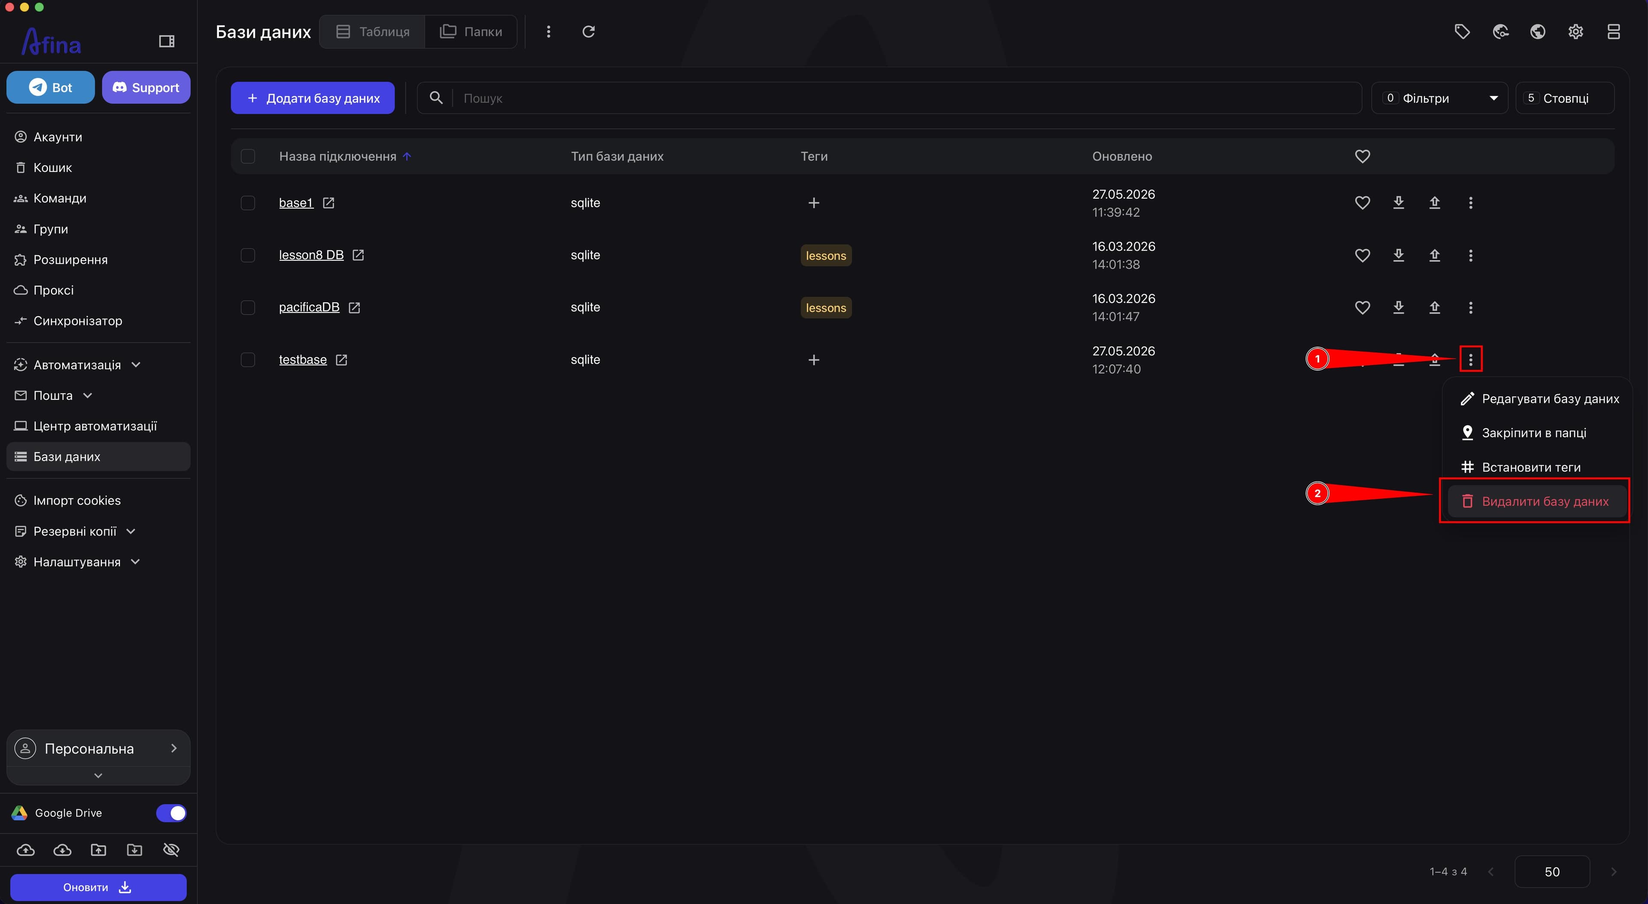Open the Фільтри dropdown

(1439, 98)
